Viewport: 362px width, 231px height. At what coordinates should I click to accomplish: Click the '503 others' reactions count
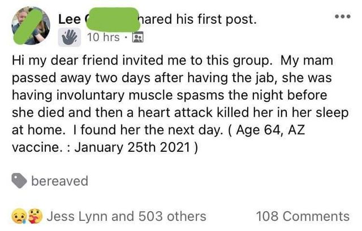pos(172,216)
